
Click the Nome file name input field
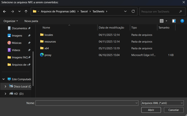(85, 103)
